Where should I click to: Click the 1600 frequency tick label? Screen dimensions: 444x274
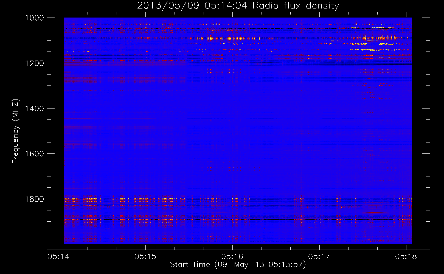(x=34, y=154)
